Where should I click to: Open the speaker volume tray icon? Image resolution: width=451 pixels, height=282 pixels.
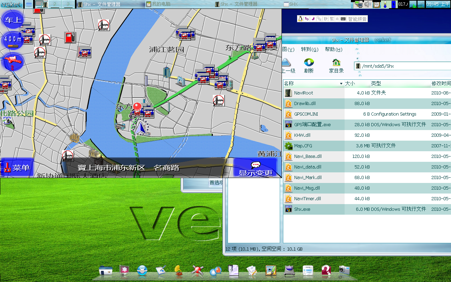coord(368,4)
